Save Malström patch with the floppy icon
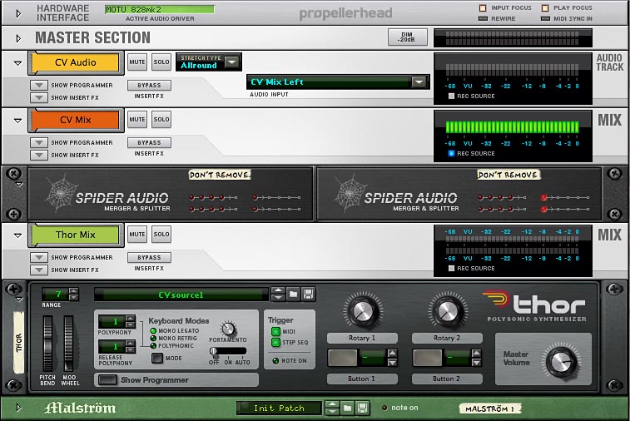 tap(362, 409)
